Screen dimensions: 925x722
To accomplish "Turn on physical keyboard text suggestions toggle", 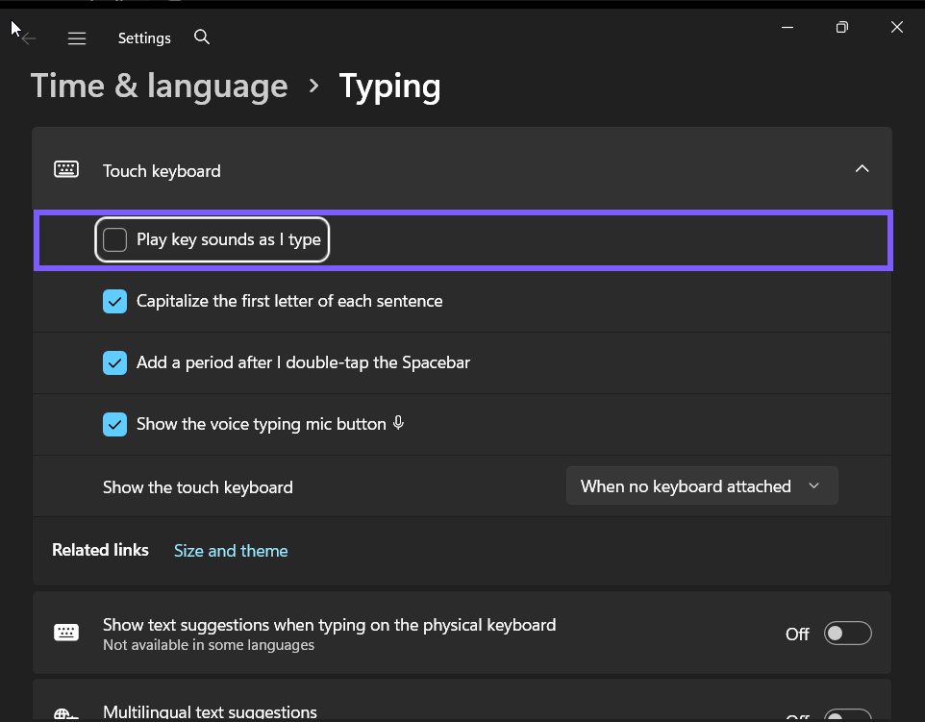I will pos(848,633).
